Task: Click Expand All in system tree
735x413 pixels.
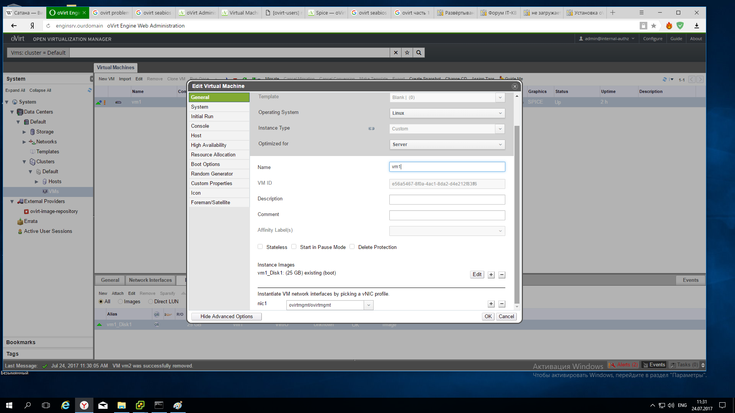Action: pyautogui.click(x=15, y=90)
